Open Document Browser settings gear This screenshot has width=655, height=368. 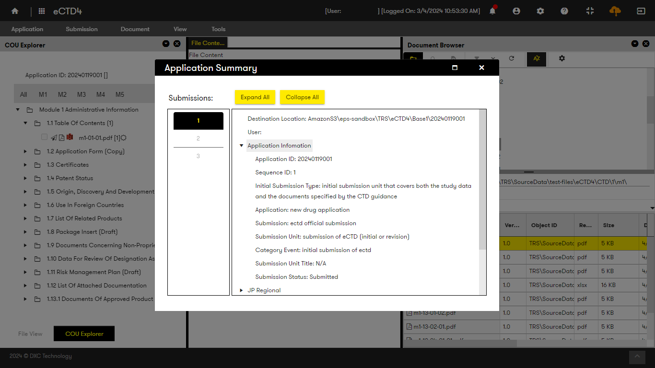pyautogui.click(x=562, y=58)
